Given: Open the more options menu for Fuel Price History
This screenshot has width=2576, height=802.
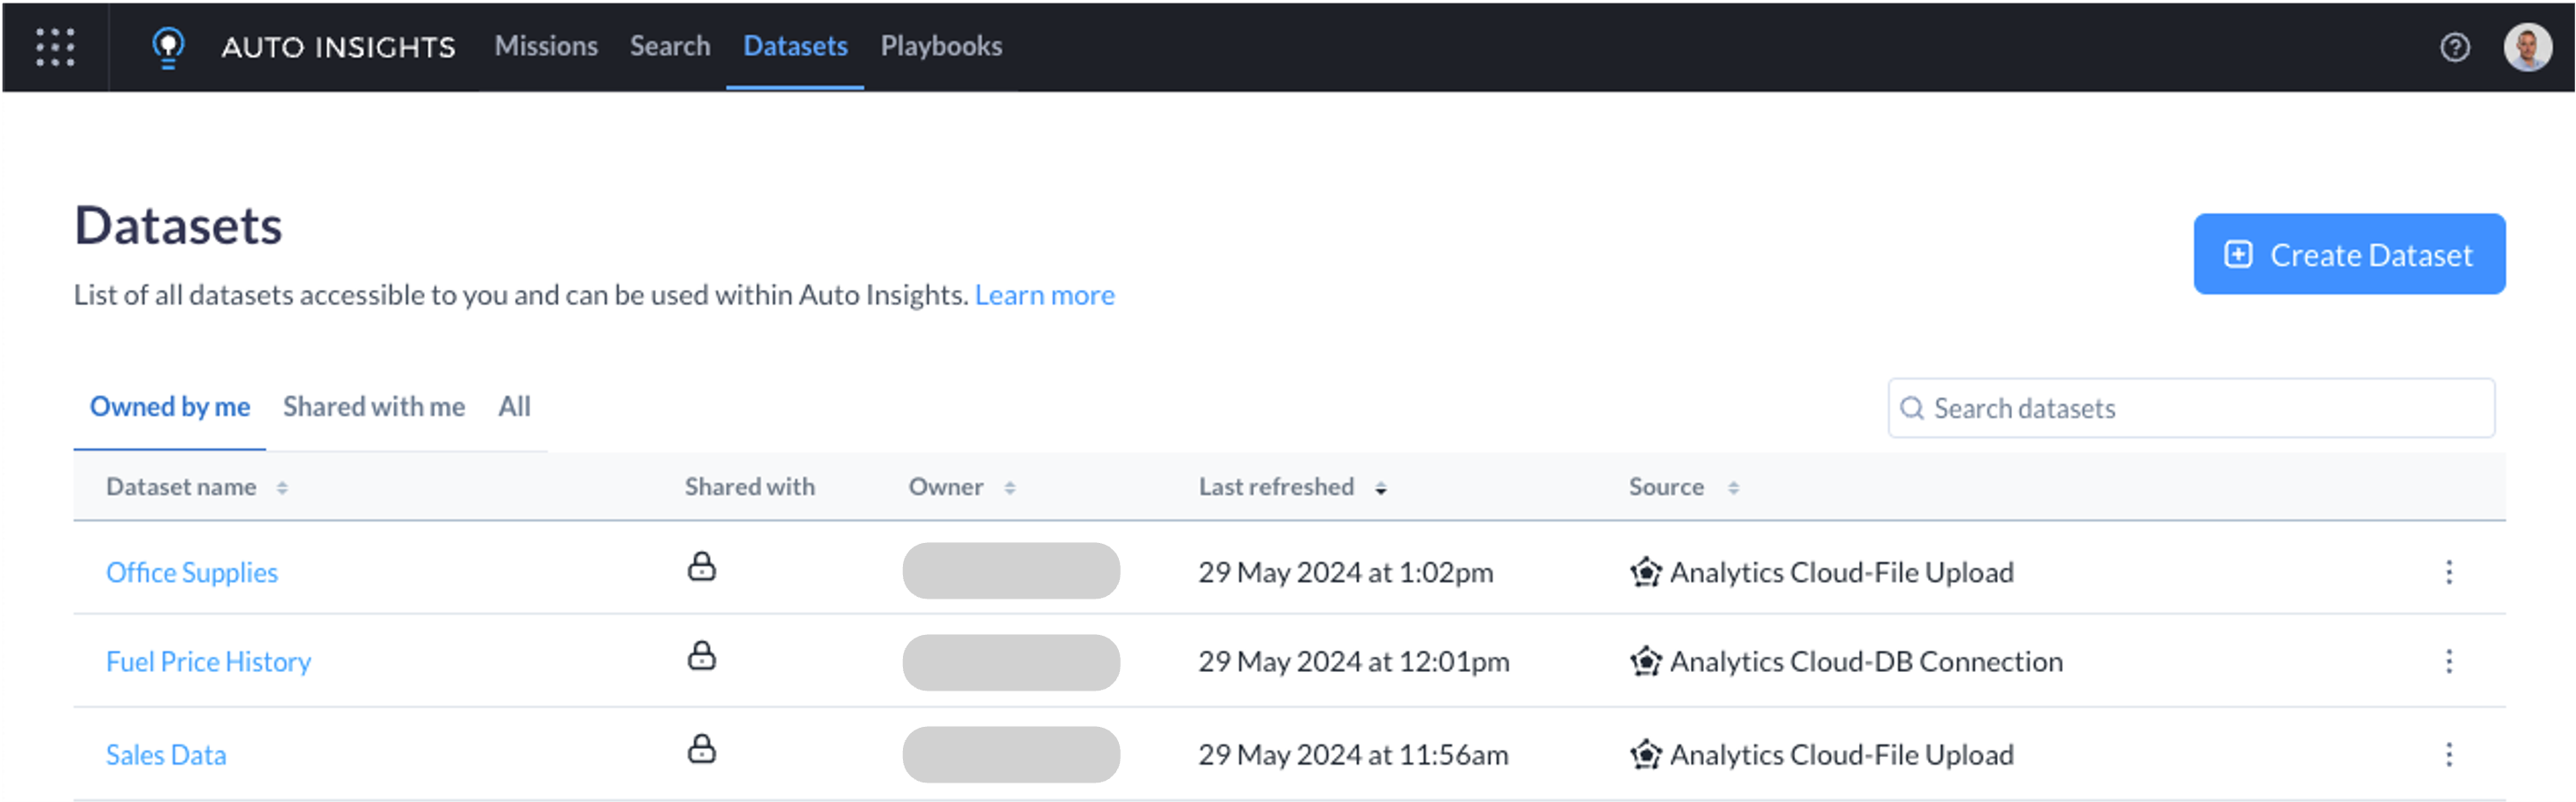Looking at the screenshot, I should coord(2448,661).
